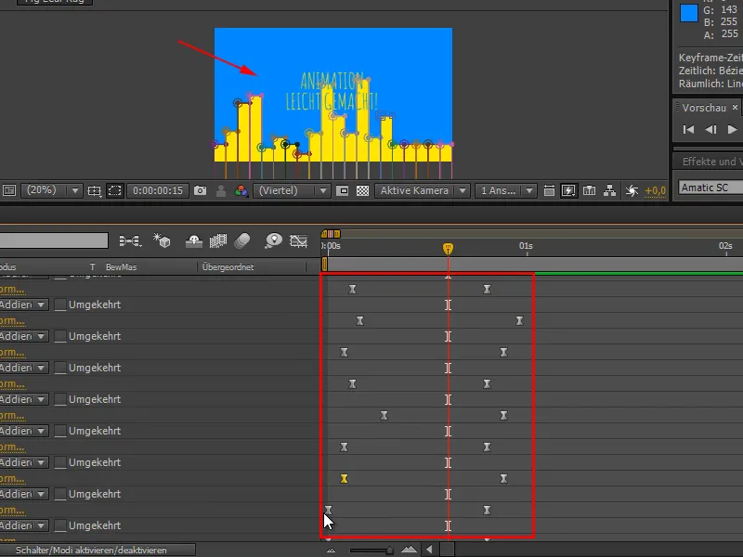Click the 0:00:00:15 timecode display
Viewport: 743px width, 557px height.
pyautogui.click(x=158, y=190)
